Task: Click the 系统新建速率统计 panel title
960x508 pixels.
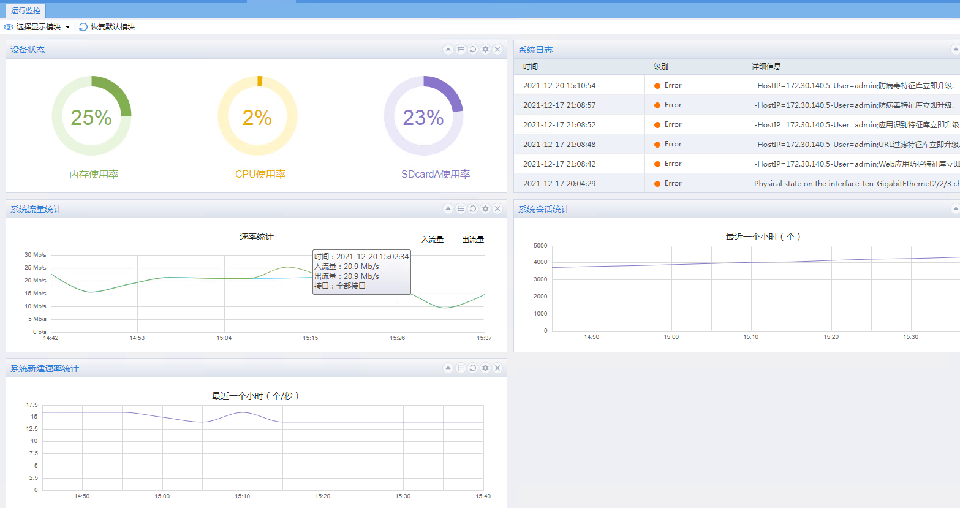Action: click(x=45, y=368)
